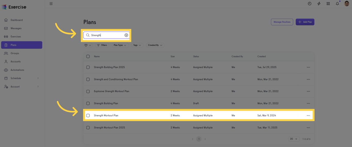Open Strength Workout Plan 2025
The height and width of the screenshot is (147, 352).
[110, 128]
